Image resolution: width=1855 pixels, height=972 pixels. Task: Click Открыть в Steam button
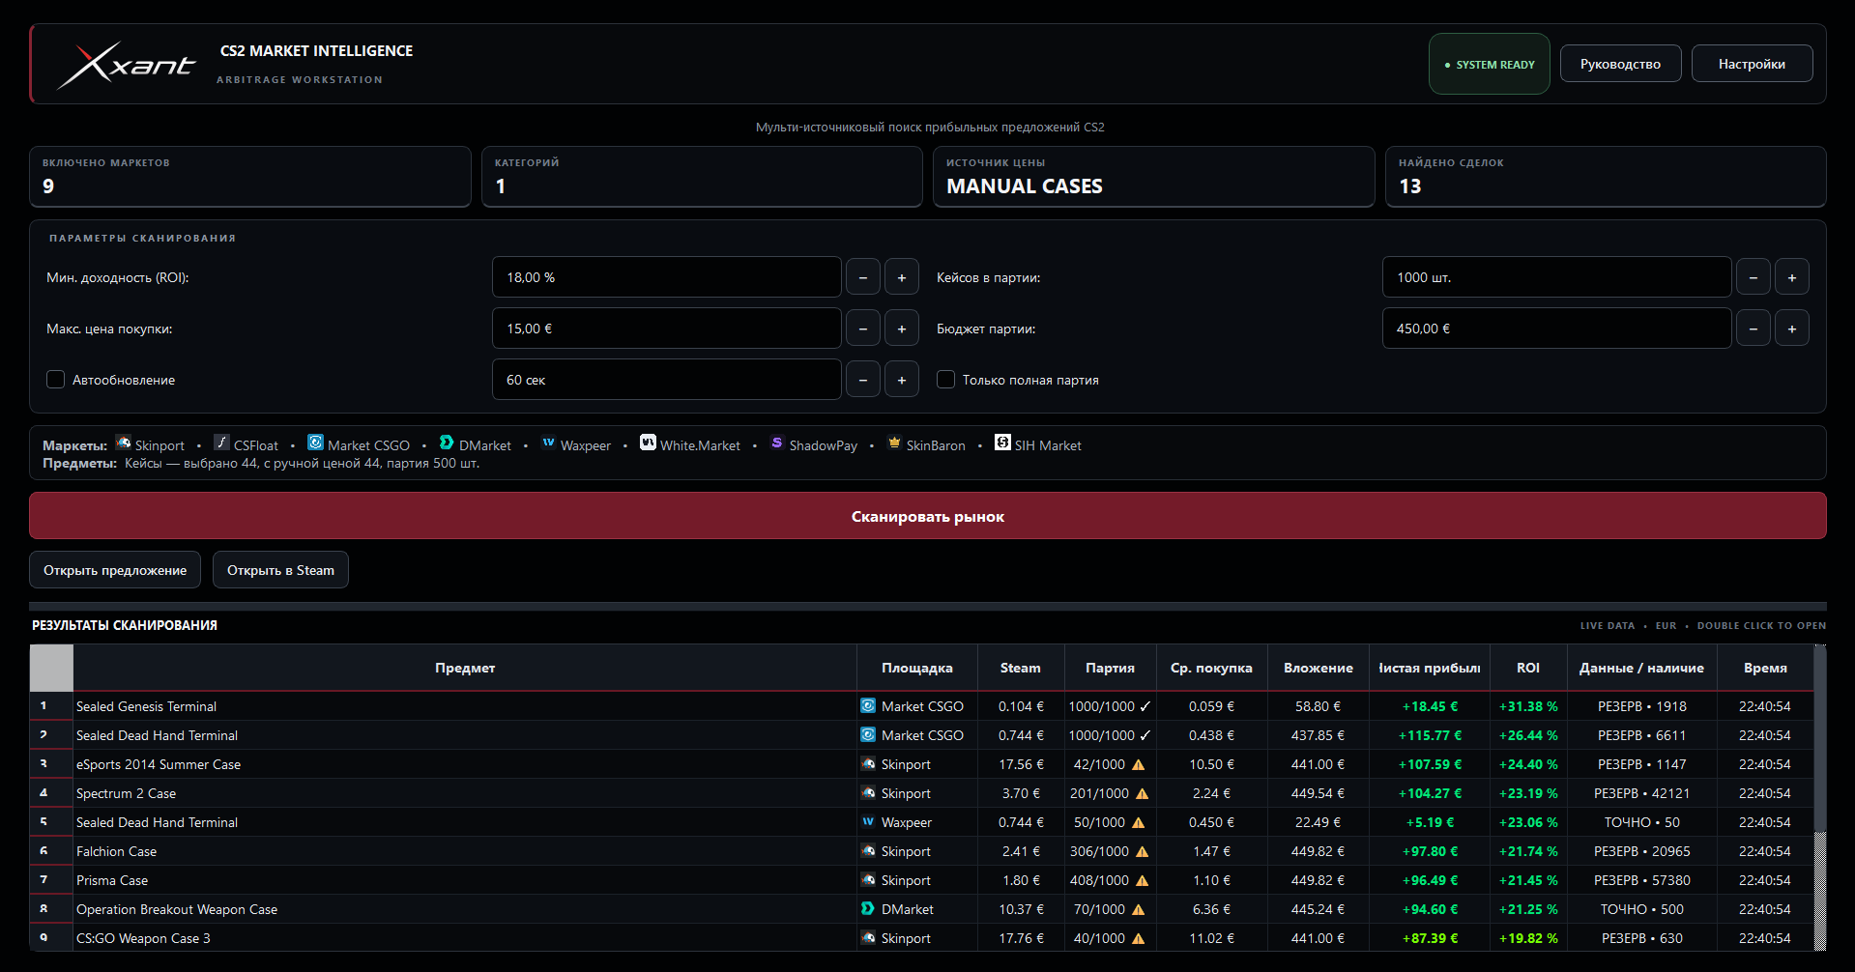point(280,570)
